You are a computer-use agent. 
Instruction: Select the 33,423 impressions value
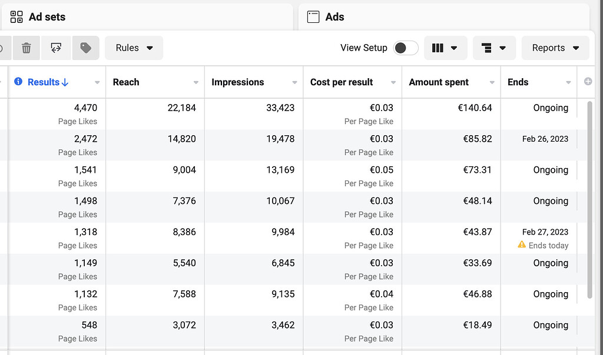[x=280, y=108]
